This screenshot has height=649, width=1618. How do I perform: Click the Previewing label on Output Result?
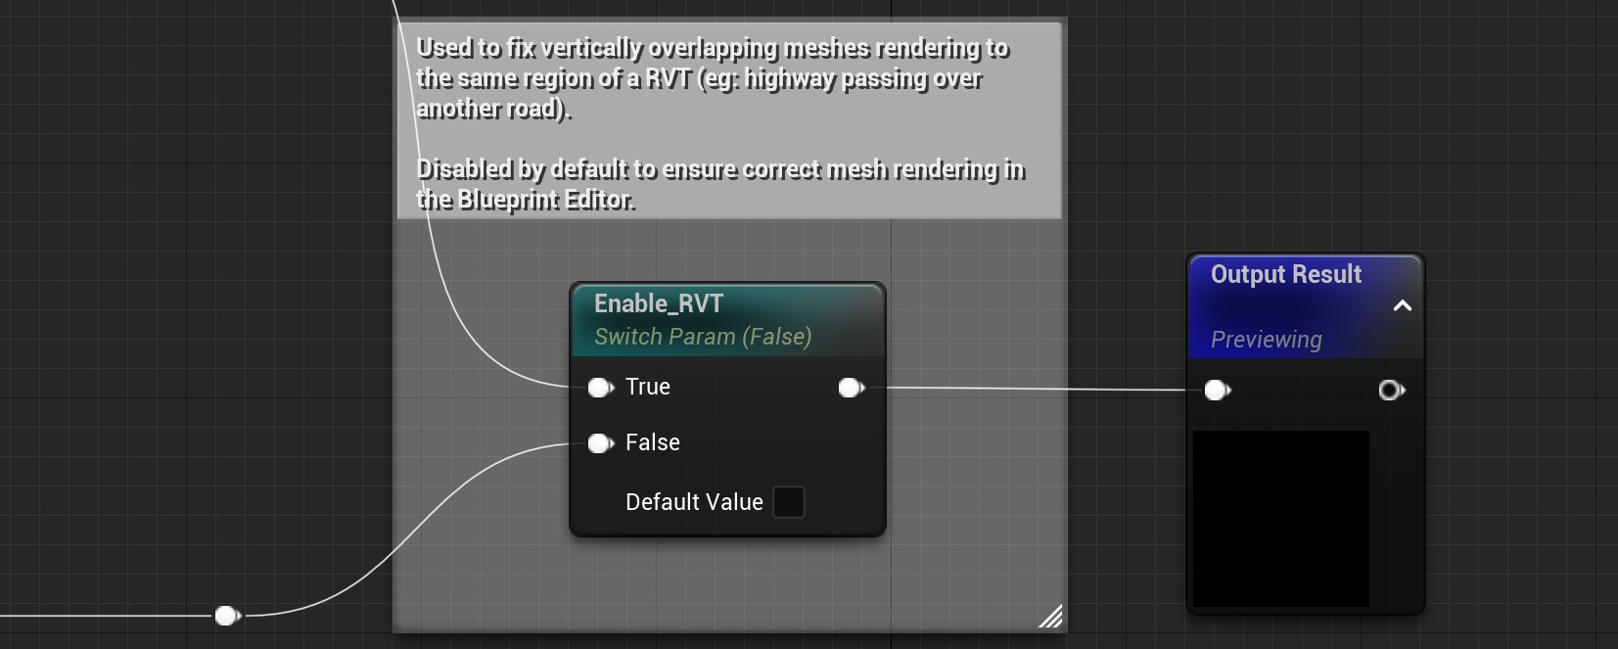point(1266,340)
